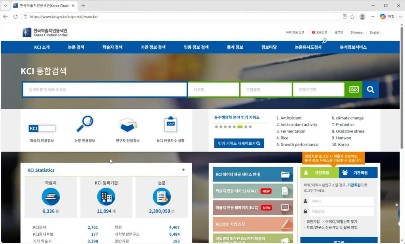
Task: Open KCI 인용지수 설명 clipboard icon
Action: pyautogui.click(x=170, y=124)
